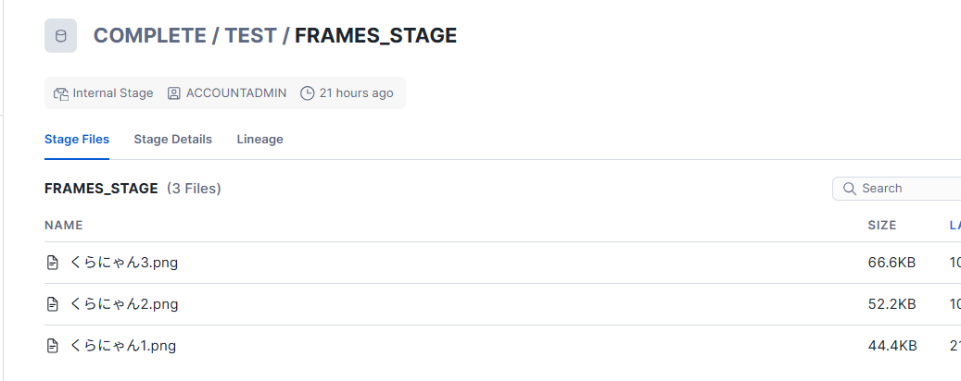The height and width of the screenshot is (381, 961).
Task: Open the Lineage tab
Action: [x=259, y=140]
